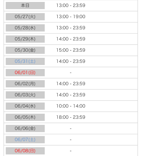Select the 06/05(木) date label
Screen dimensions: 141x156
(x=25, y=117)
